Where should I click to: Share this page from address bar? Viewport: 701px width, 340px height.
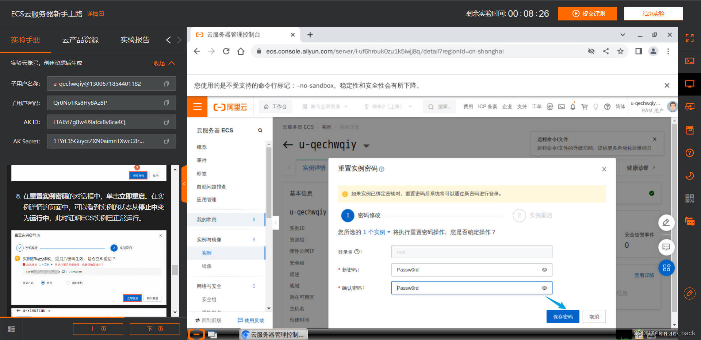tap(606, 51)
